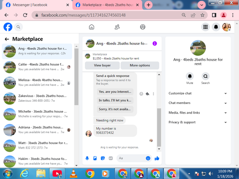The height and width of the screenshot is (179, 239).
Task: Open the Friends icon in top bar
Action: [117, 27]
